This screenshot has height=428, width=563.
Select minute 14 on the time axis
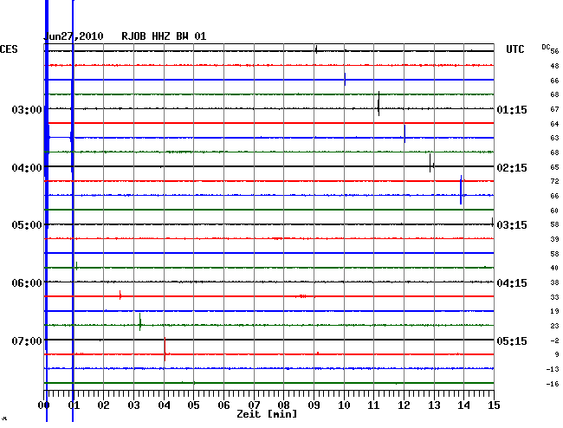[463, 405]
